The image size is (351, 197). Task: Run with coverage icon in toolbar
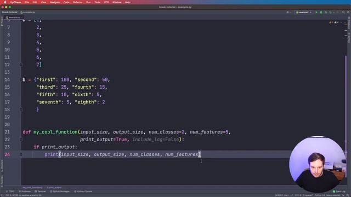(x=326, y=12)
